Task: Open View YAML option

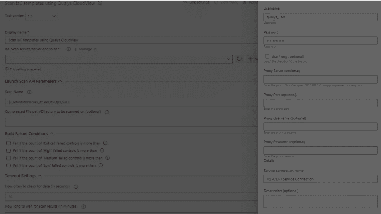Action: click(226, 2)
